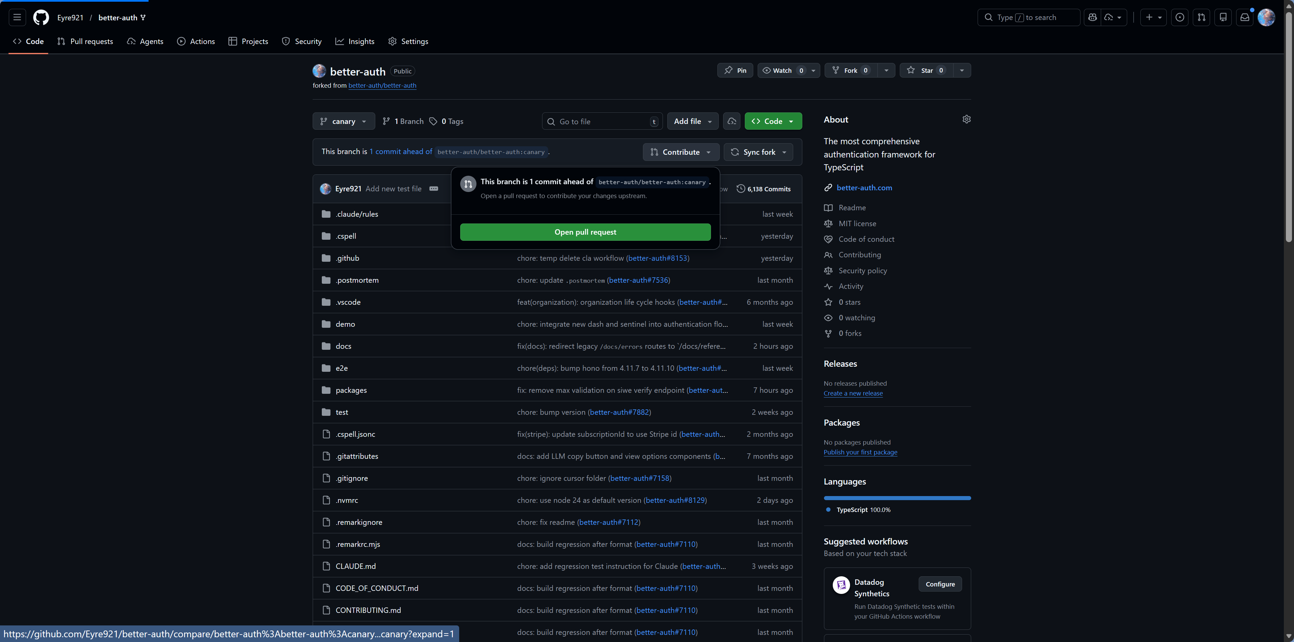
Task: Open the green Code dropdown
Action: tap(773, 122)
